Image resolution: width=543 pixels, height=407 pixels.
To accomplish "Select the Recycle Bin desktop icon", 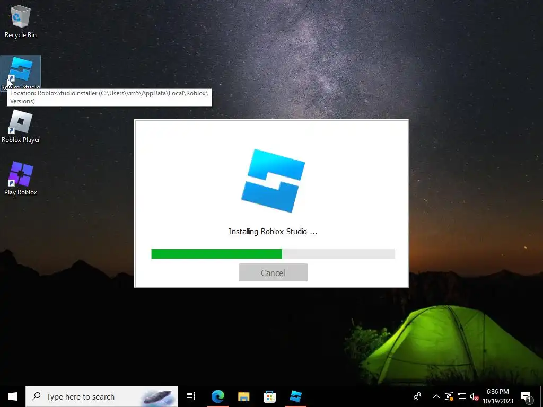I will [21, 21].
